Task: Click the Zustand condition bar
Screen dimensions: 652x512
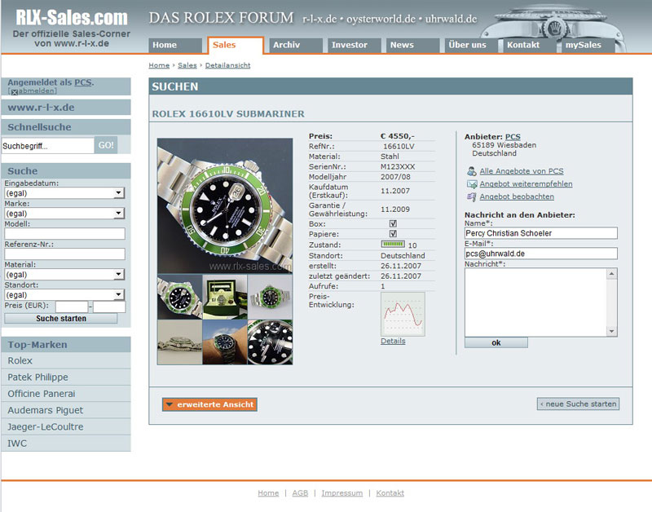Action: click(393, 244)
